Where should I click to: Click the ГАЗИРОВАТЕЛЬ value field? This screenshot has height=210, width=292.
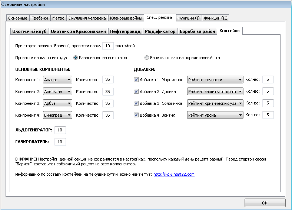[x=60, y=142]
